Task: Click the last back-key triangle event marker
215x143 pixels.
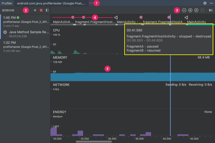Action: (186, 17)
